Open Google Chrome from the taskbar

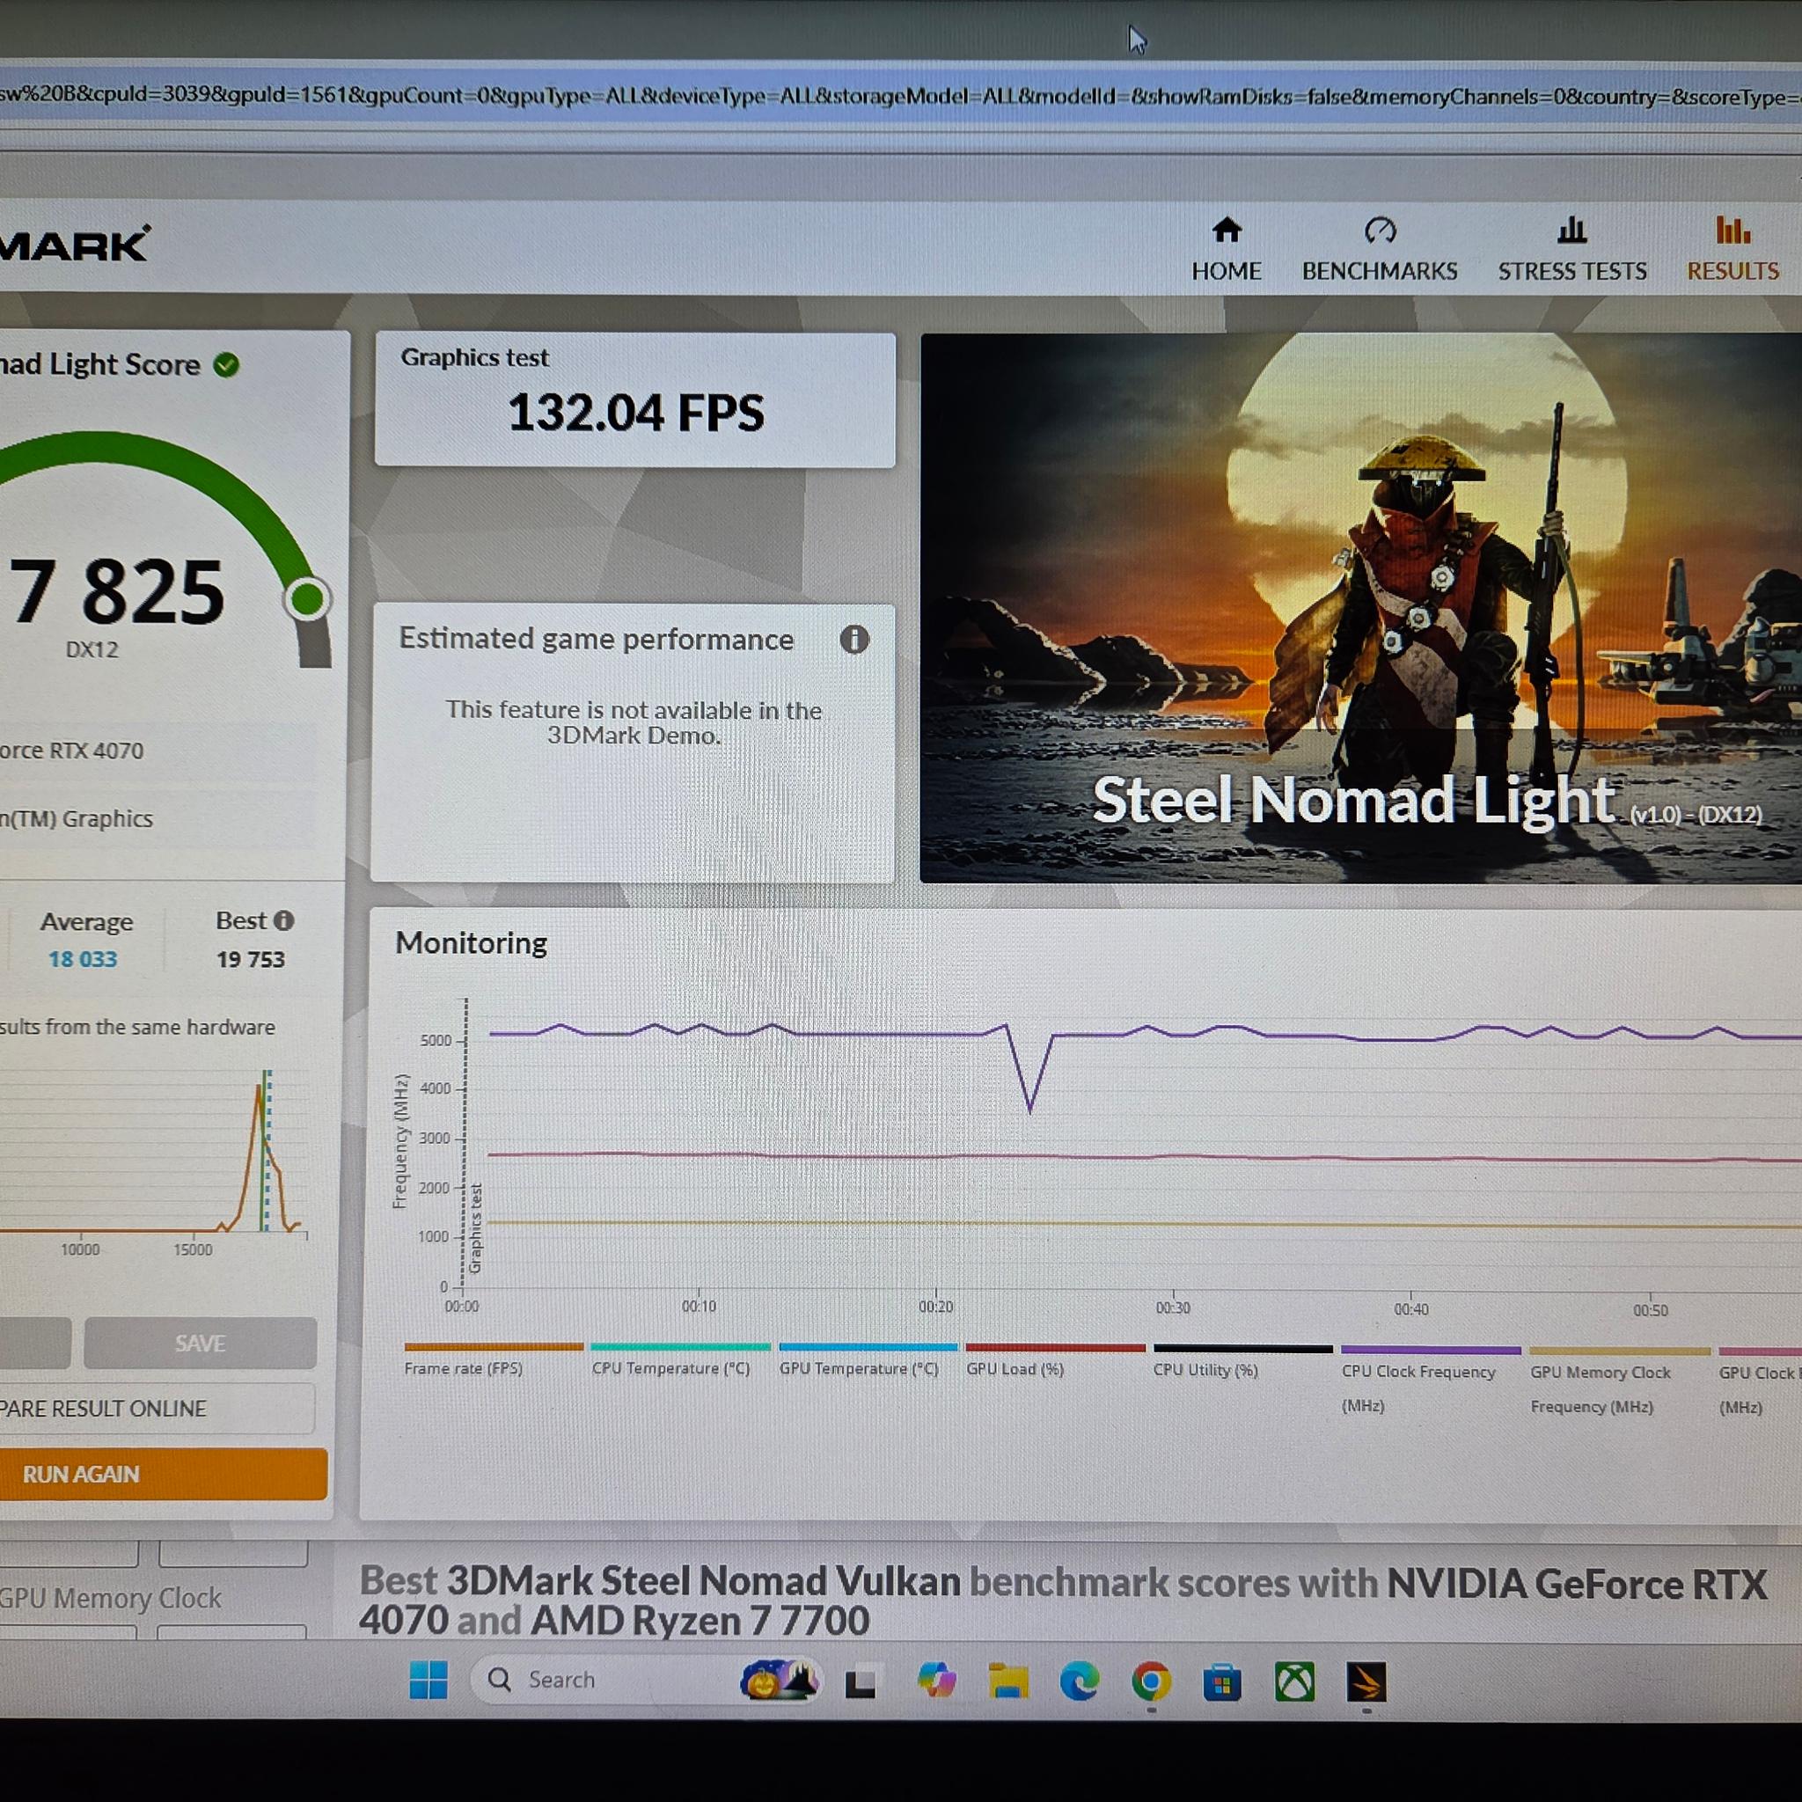coord(1151,1681)
